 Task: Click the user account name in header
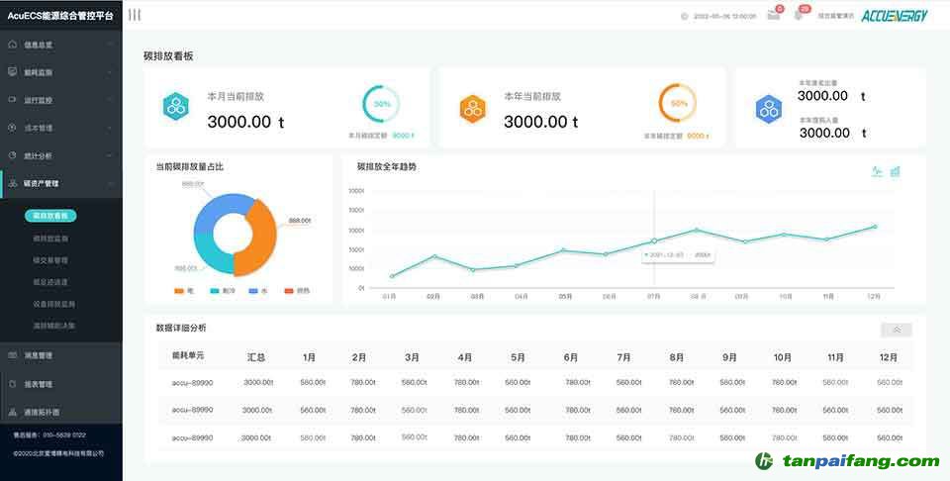click(836, 16)
